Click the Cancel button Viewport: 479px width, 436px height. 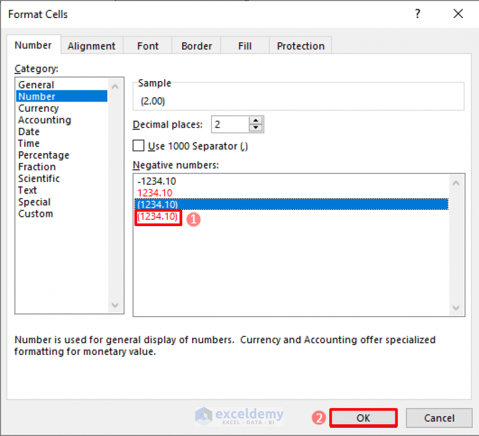tap(439, 418)
